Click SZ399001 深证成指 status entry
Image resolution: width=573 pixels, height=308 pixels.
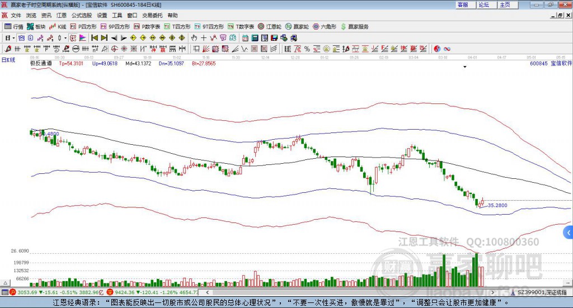(x=539, y=292)
